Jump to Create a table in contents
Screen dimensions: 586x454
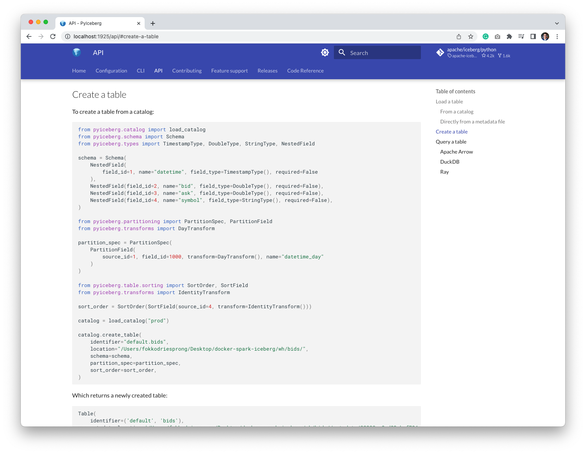click(x=451, y=132)
